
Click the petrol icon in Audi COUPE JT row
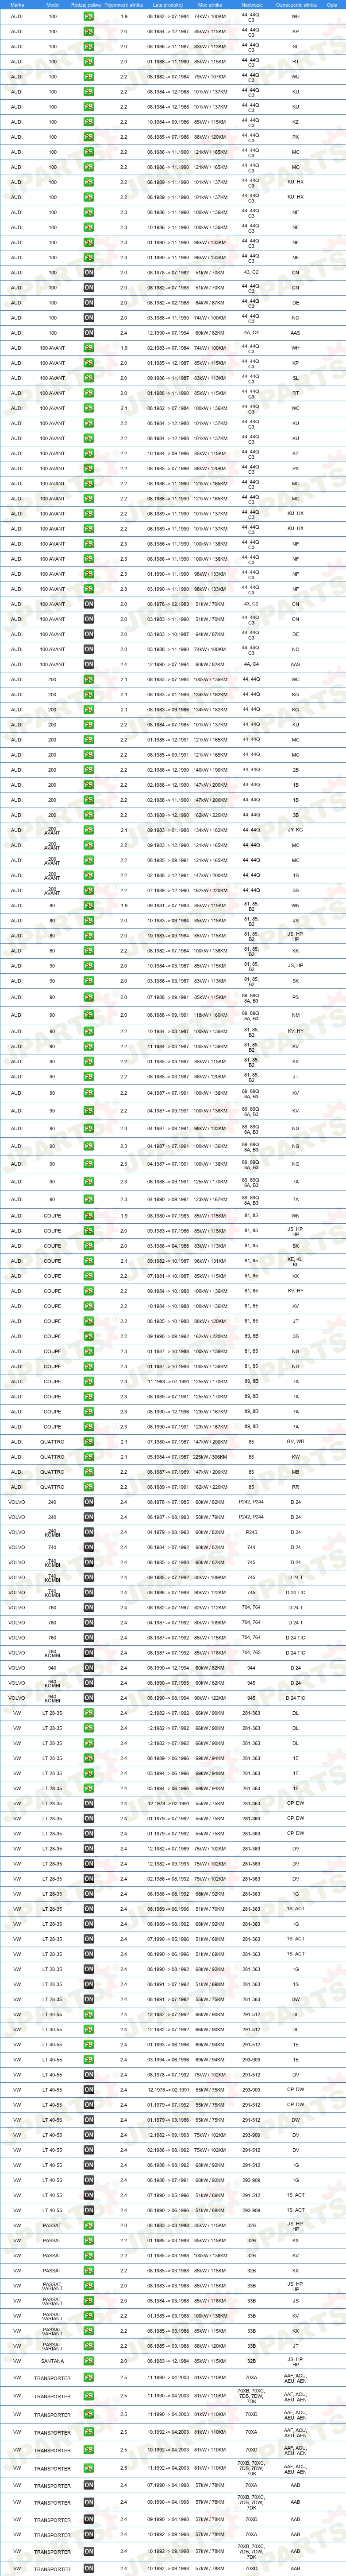pos(89,1321)
